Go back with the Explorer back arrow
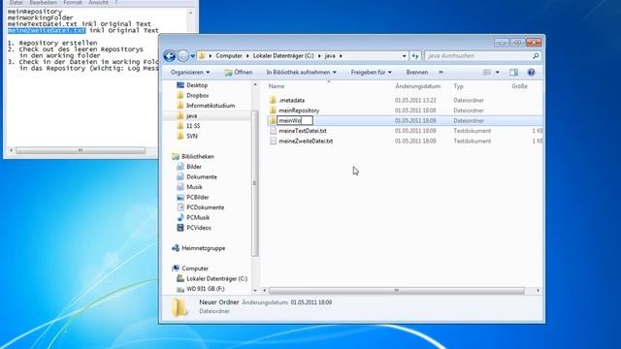 coord(170,56)
